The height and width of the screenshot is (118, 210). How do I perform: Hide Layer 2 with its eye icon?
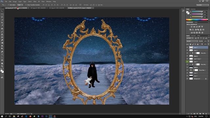point(187,73)
